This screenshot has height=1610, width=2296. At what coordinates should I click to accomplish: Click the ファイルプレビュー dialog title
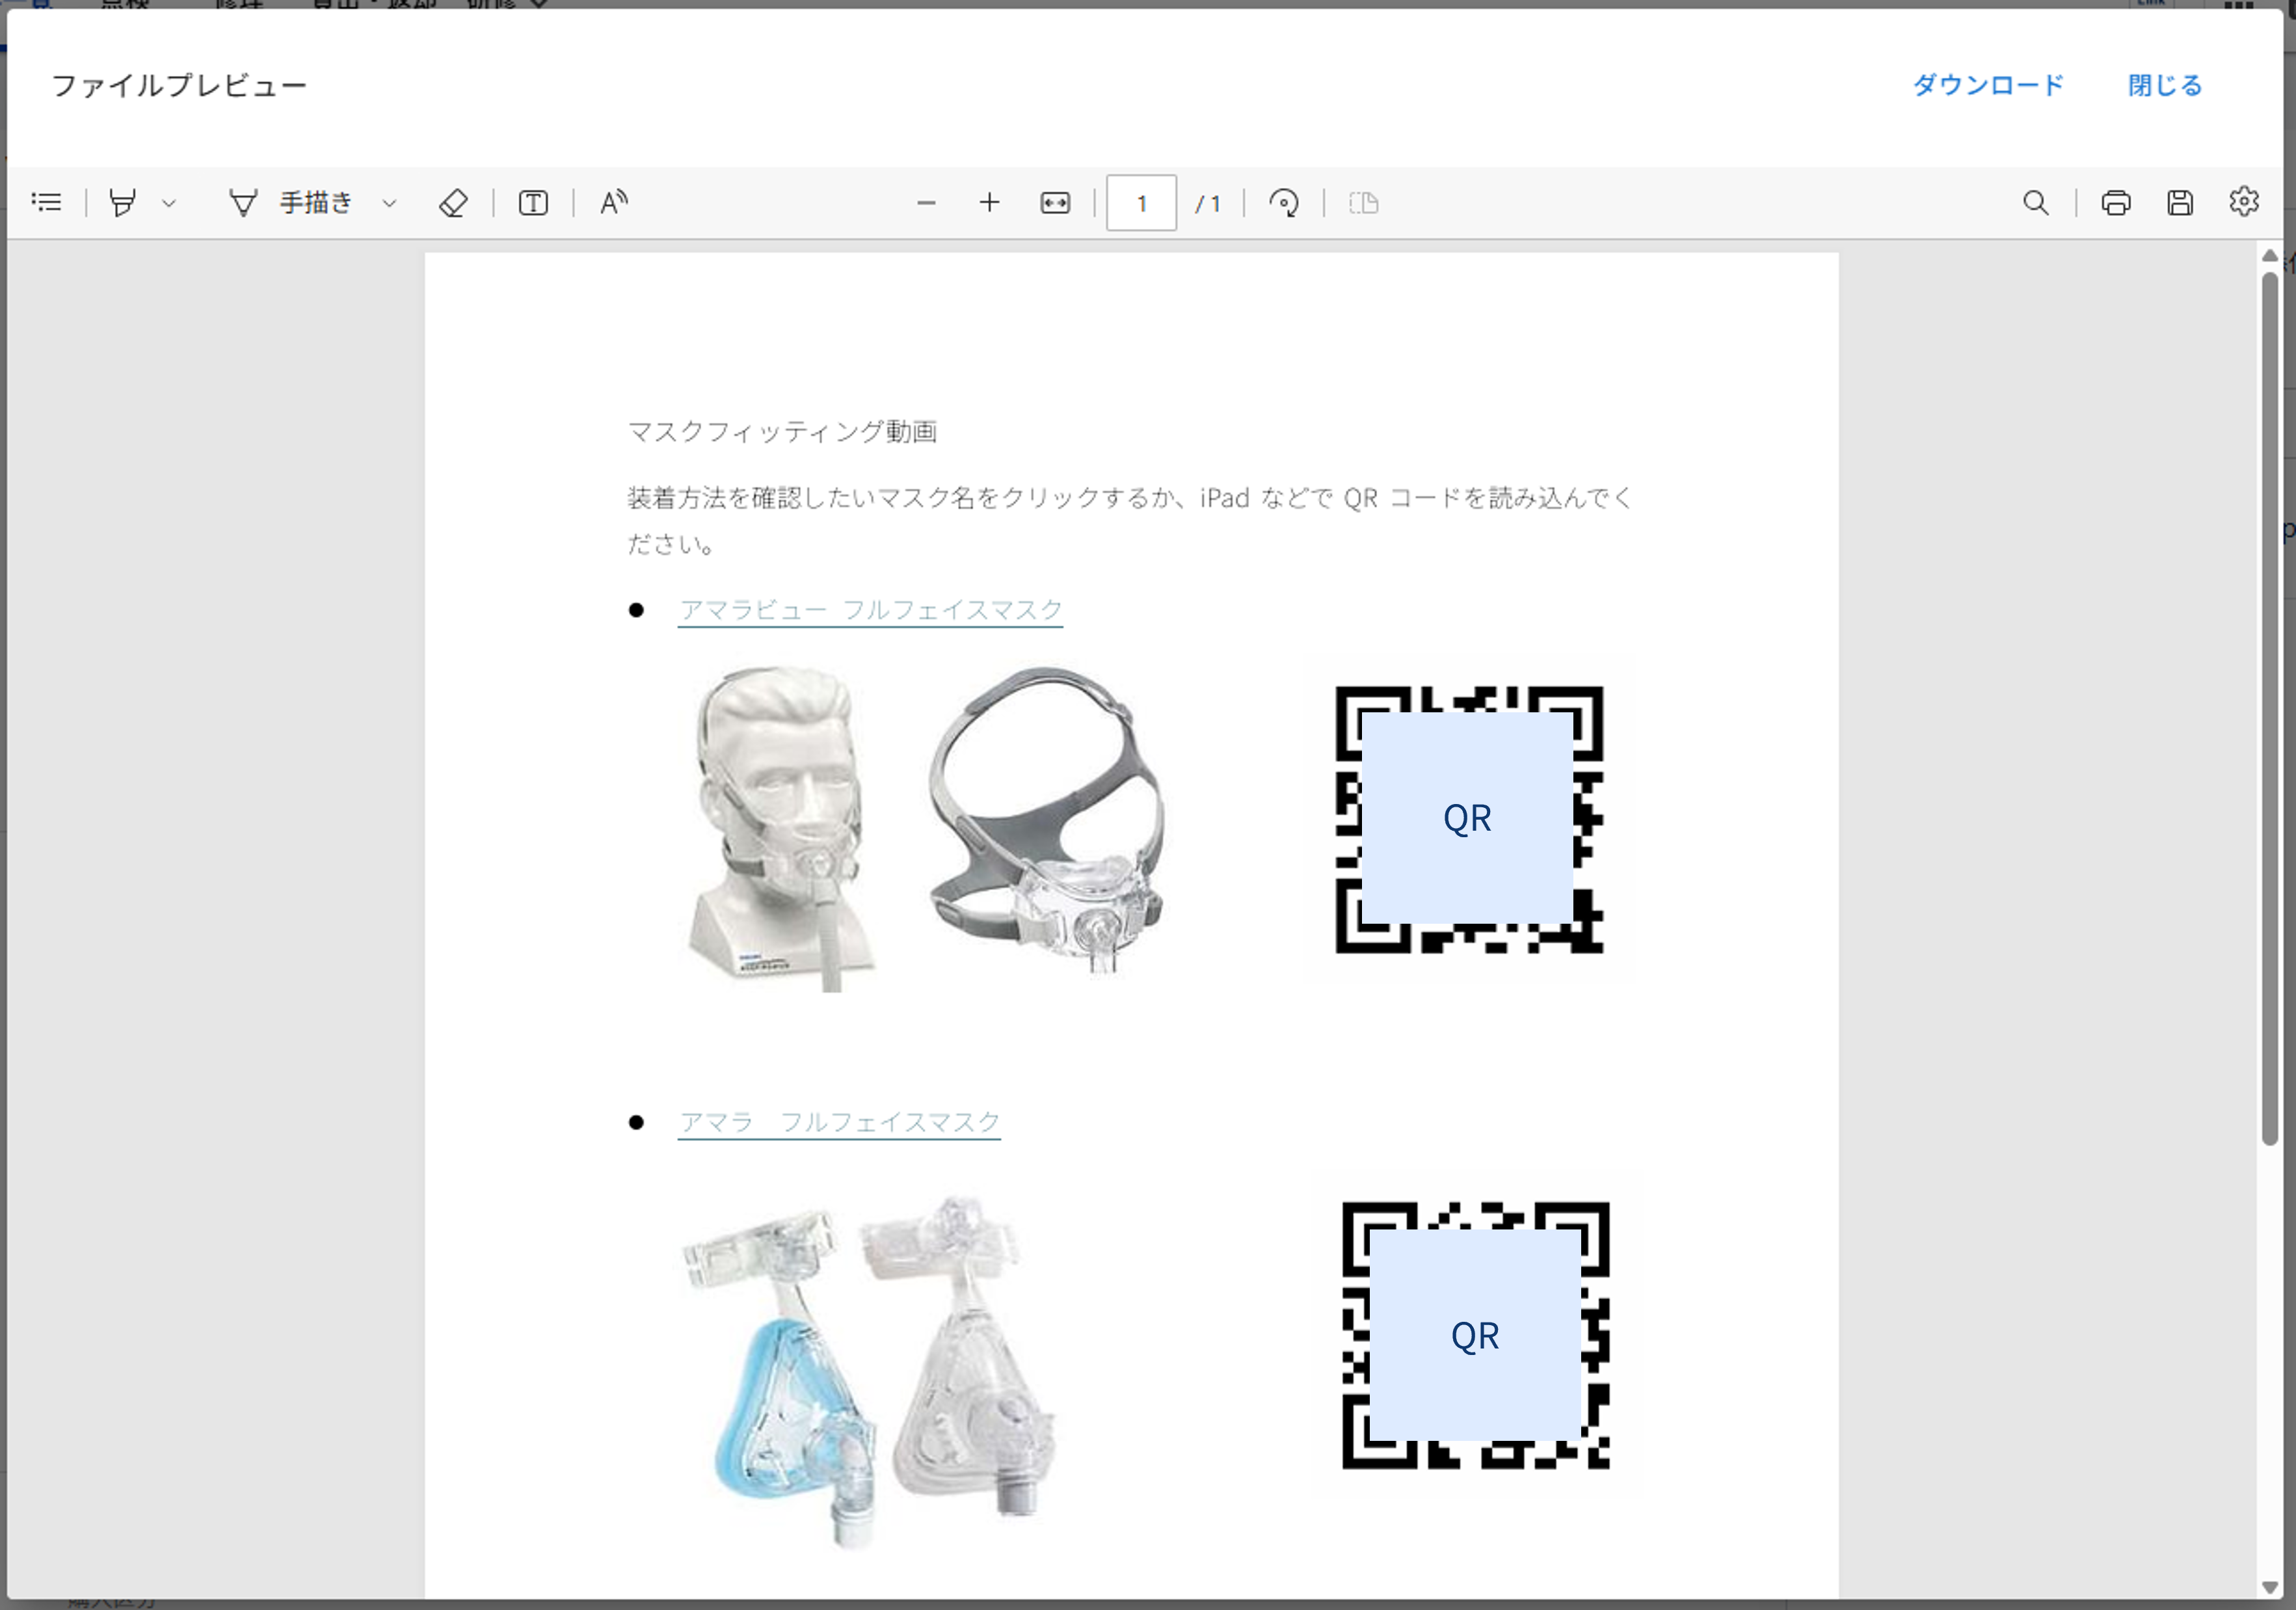(179, 86)
